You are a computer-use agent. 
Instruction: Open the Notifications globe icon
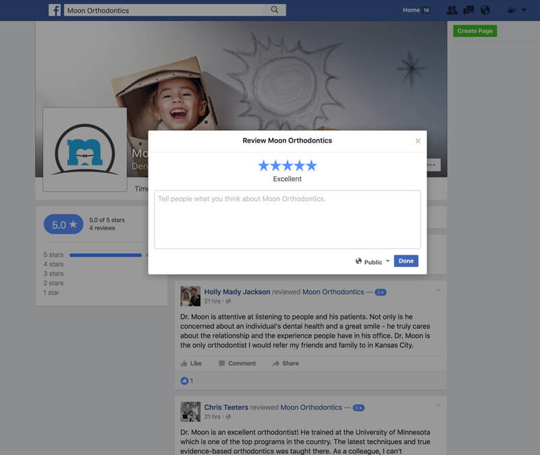tap(485, 9)
